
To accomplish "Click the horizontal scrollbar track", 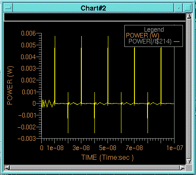I will pos(95,168).
